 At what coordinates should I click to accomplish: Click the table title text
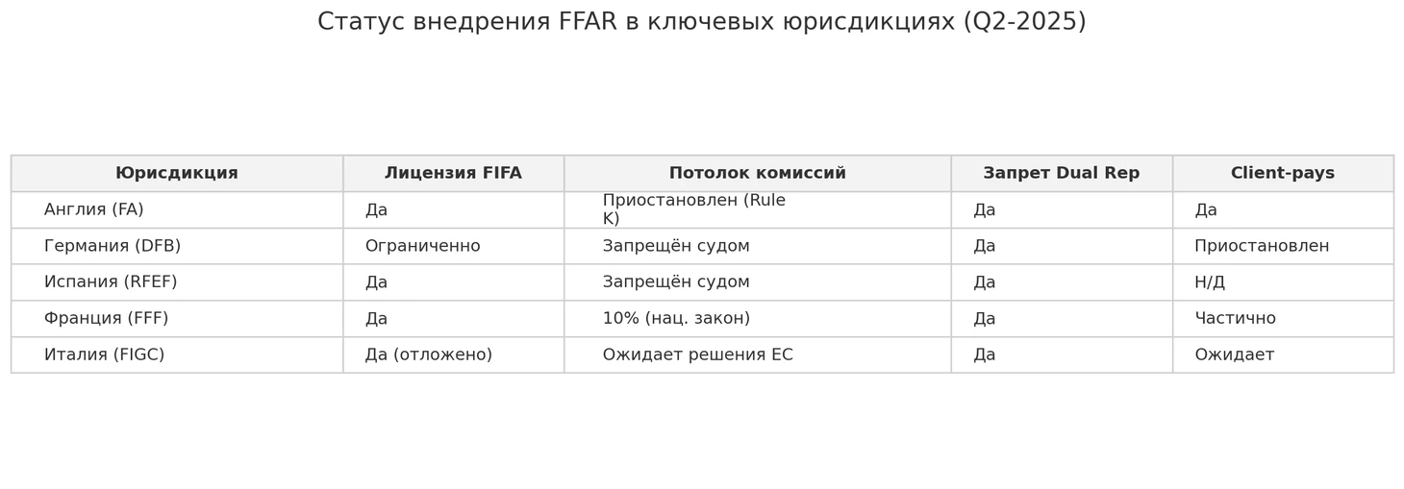coord(702,22)
